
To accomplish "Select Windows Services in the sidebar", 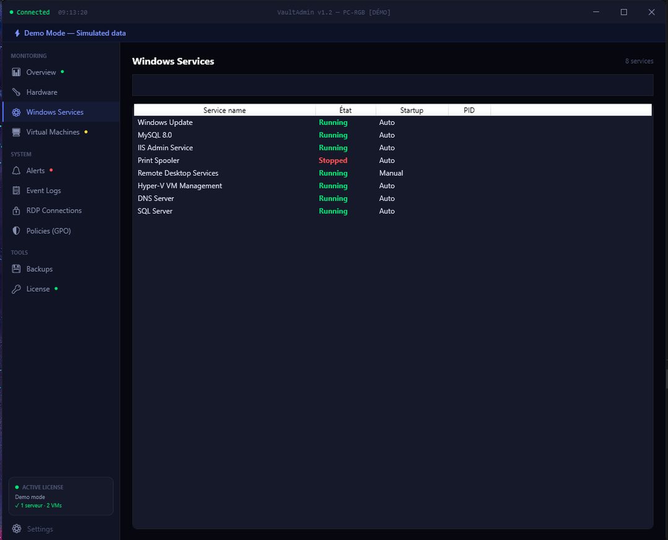I will pos(61,112).
